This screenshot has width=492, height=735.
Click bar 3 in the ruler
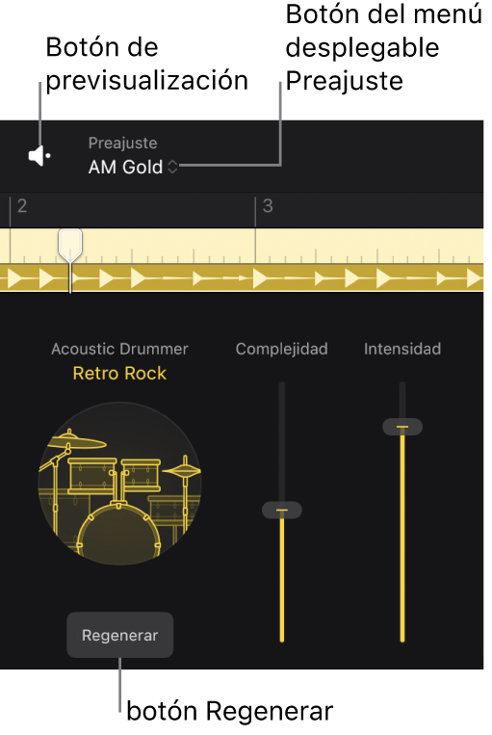pos(268,206)
